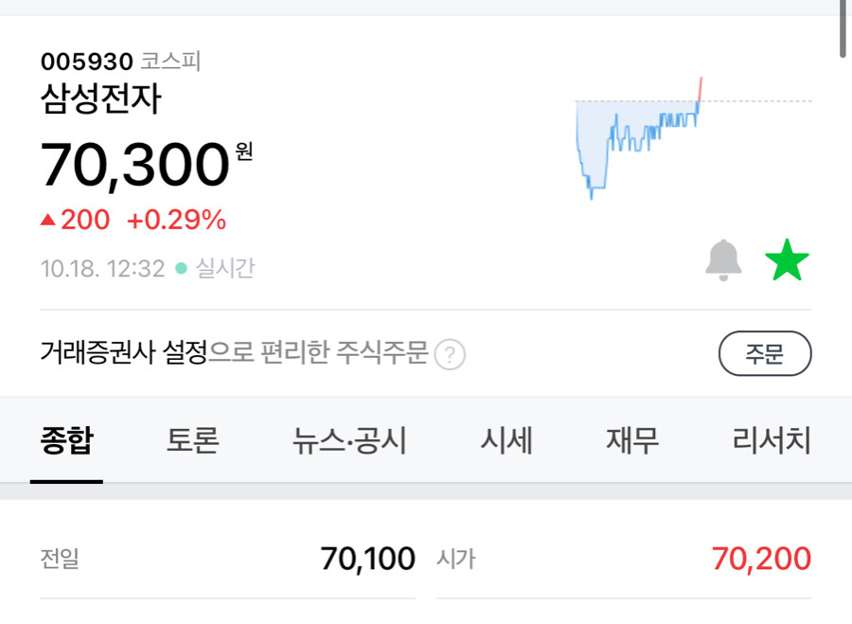Open the intraday mini price chart

point(693,138)
